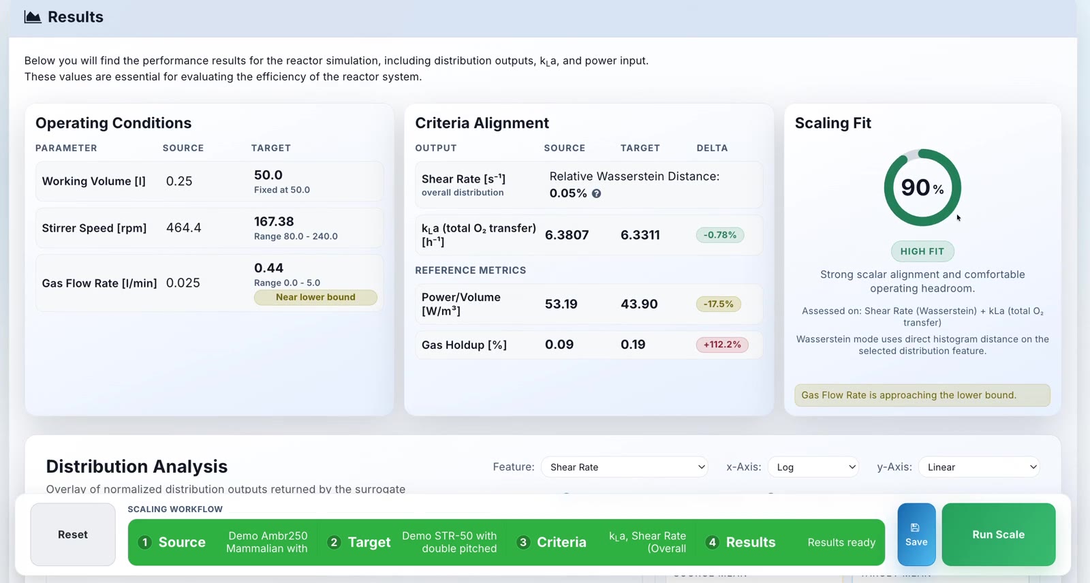Image resolution: width=1090 pixels, height=583 pixels.
Task: Click the Results ready status text
Action: (x=841, y=542)
